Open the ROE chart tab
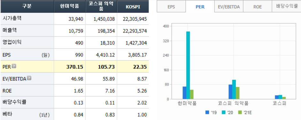This screenshot has height=120, width=301. pos(258,7)
